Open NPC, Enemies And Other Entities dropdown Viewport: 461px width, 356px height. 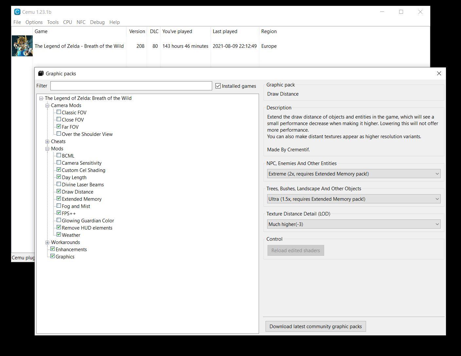point(354,174)
